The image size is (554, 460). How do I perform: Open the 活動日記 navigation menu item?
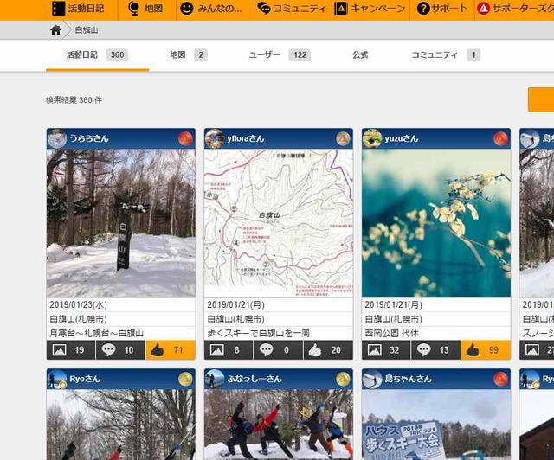tap(78, 8)
